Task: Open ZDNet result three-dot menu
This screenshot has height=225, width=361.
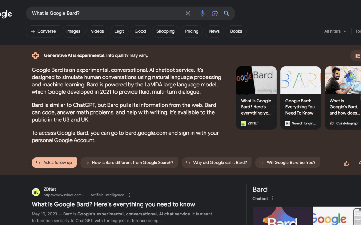Action: (129, 195)
